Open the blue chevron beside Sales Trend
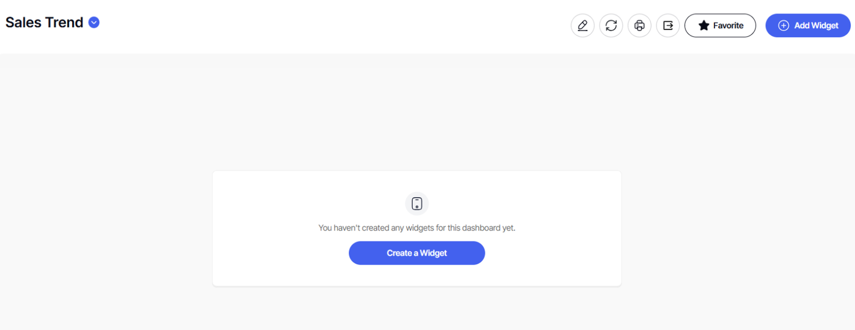Screen dimensions: 855x330 93,23
